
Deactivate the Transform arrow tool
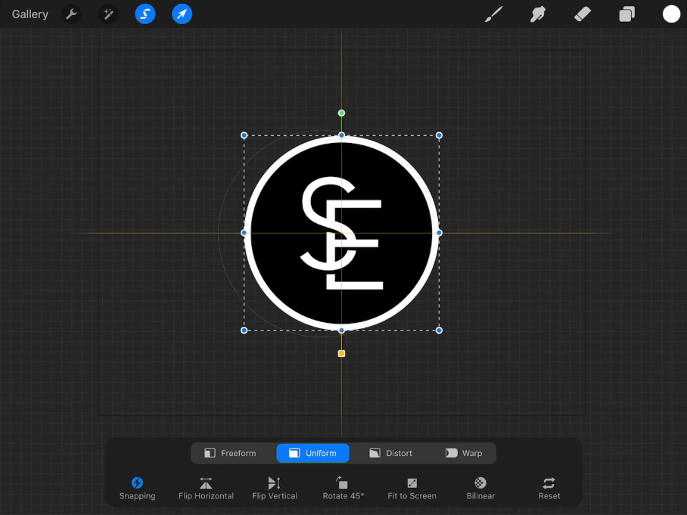pyautogui.click(x=182, y=14)
